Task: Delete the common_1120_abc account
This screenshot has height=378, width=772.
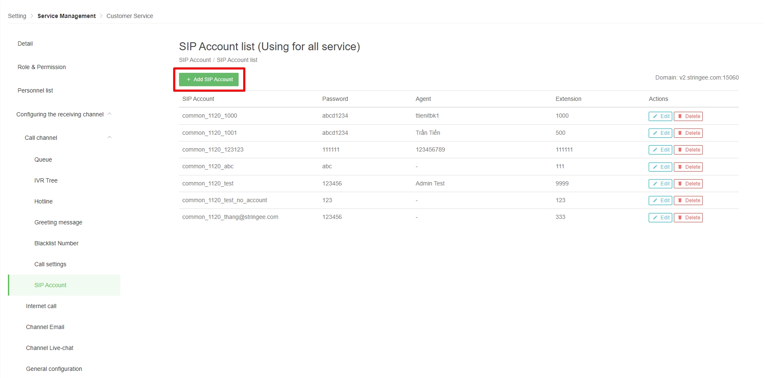Action: point(688,167)
